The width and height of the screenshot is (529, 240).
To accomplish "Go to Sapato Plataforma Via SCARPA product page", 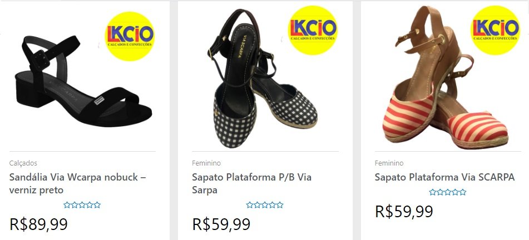I will click(x=444, y=178).
